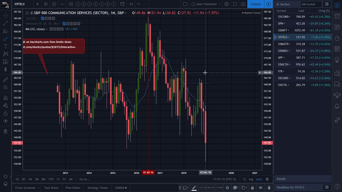Screen dimensions: 342x192
Task: Start bar replay mode
Action: [x=131, y=4]
